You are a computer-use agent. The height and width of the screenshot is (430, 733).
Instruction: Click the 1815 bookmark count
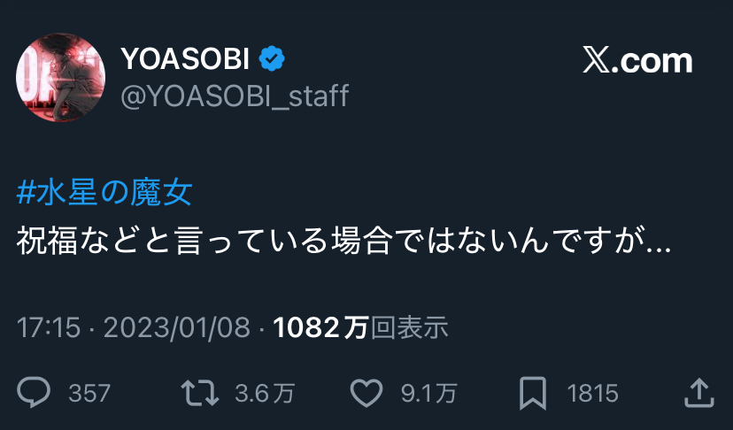coord(592,393)
